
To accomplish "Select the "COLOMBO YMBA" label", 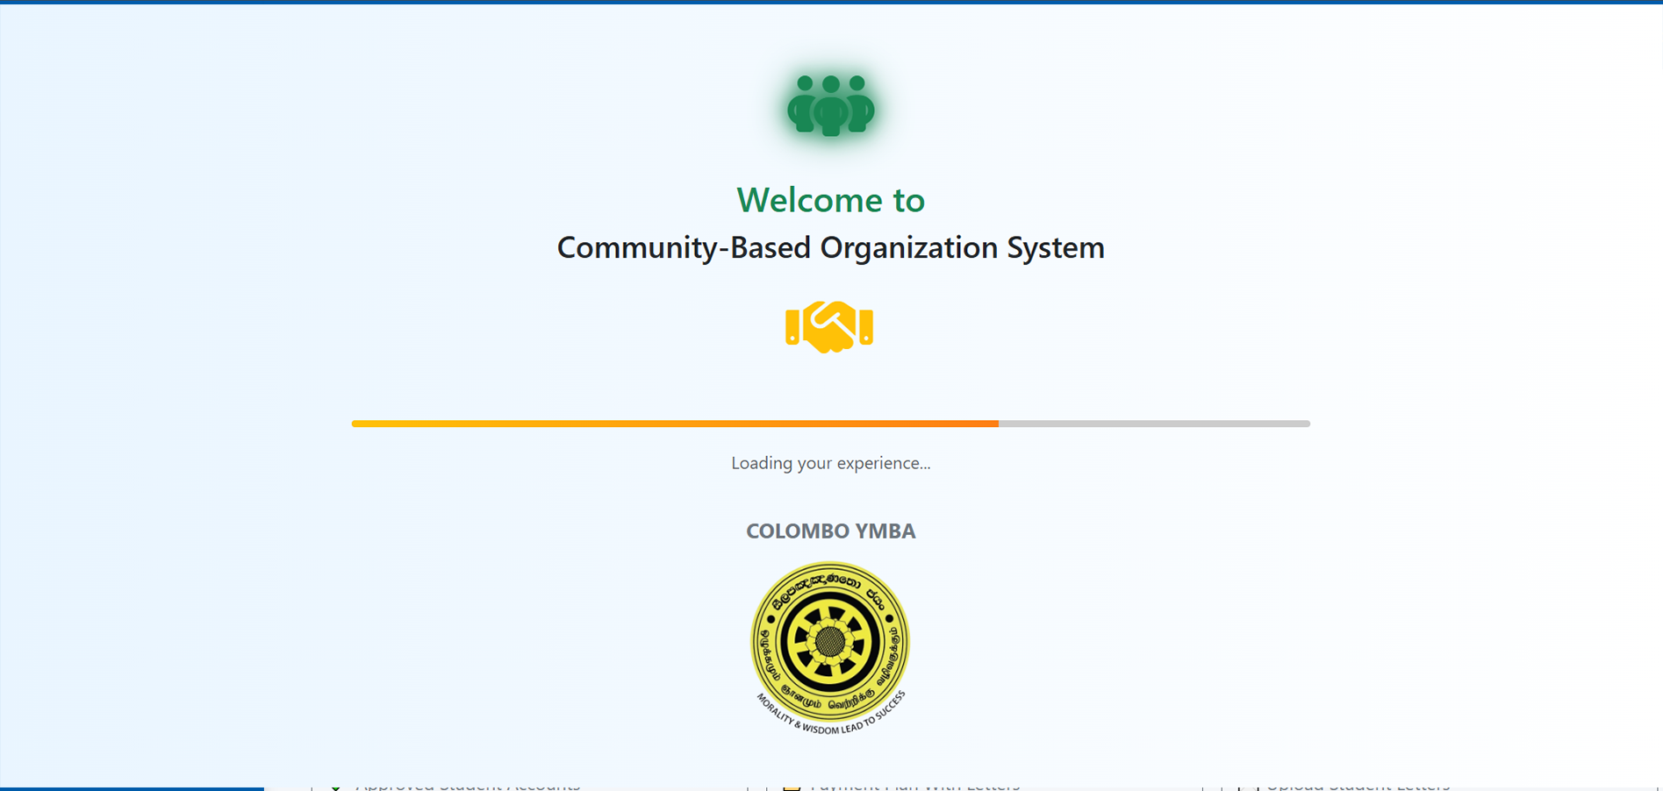I will coord(830,531).
